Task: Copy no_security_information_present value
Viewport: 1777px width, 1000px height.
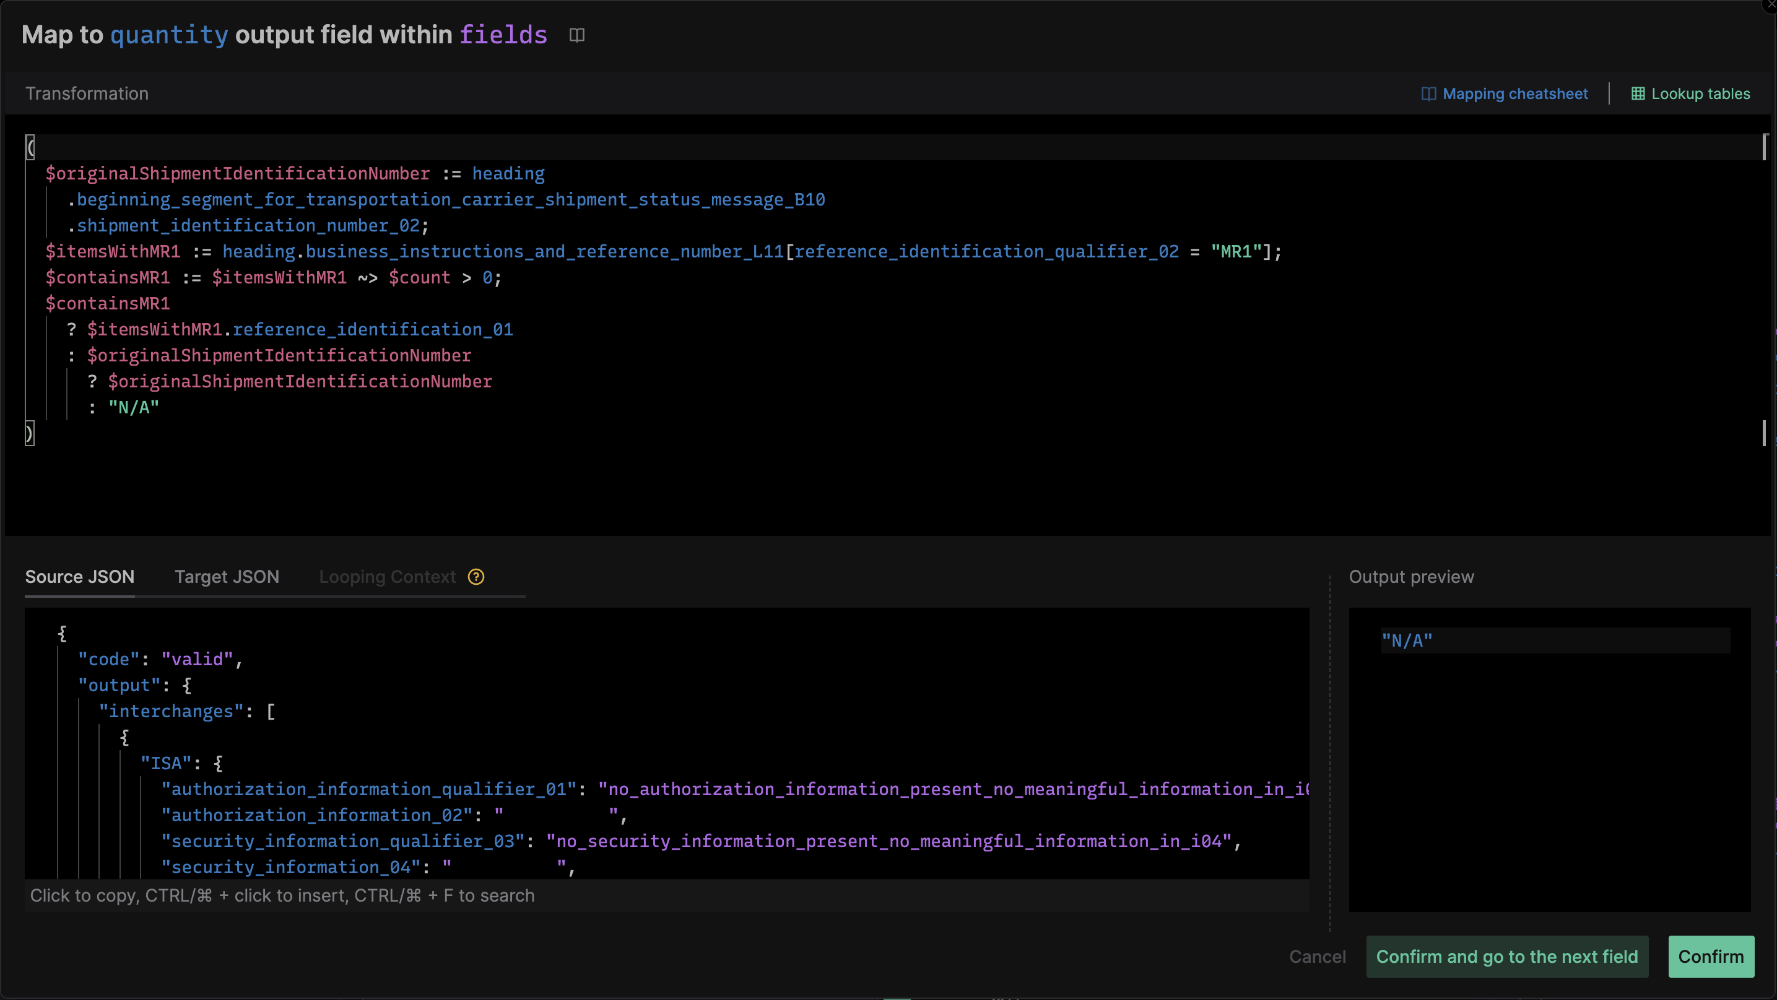Action: [x=889, y=842]
